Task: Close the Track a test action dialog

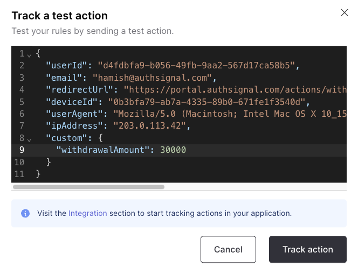Action: (345, 13)
